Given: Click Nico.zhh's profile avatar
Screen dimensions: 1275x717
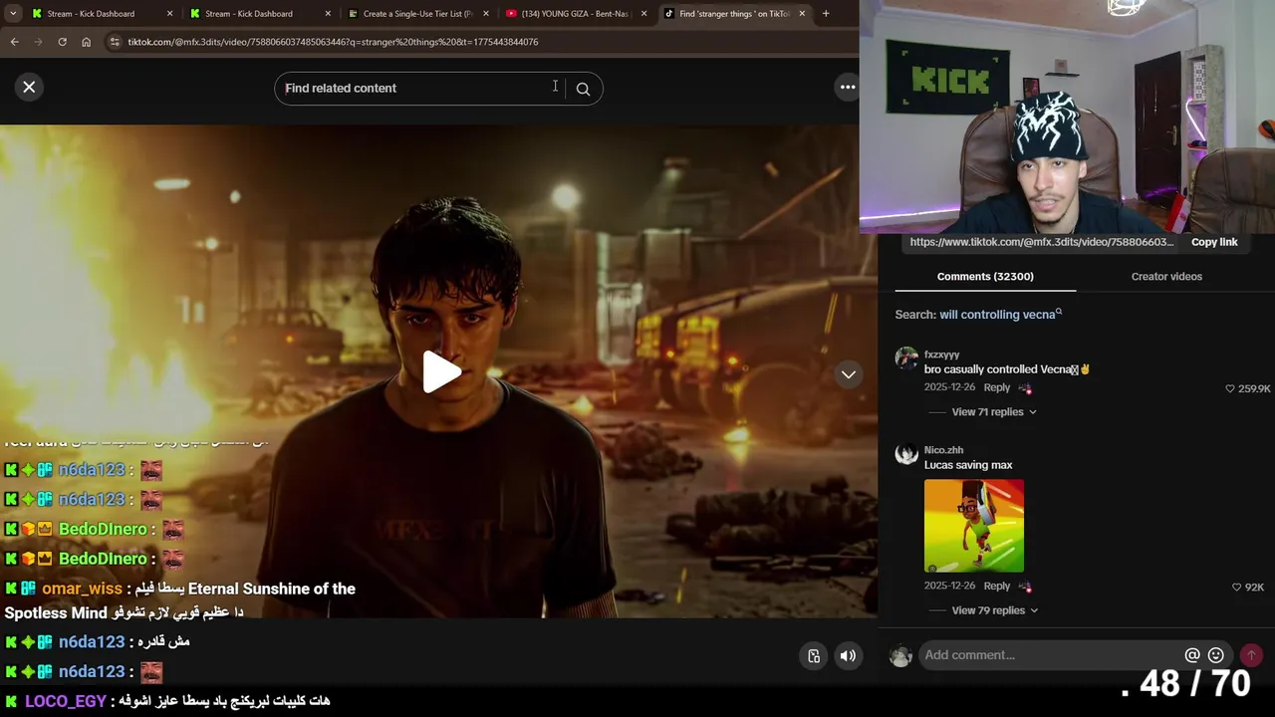Looking at the screenshot, I should [x=906, y=454].
